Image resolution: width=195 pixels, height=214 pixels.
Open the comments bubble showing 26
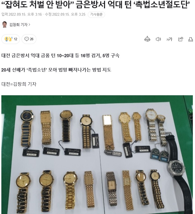tap(29, 39)
